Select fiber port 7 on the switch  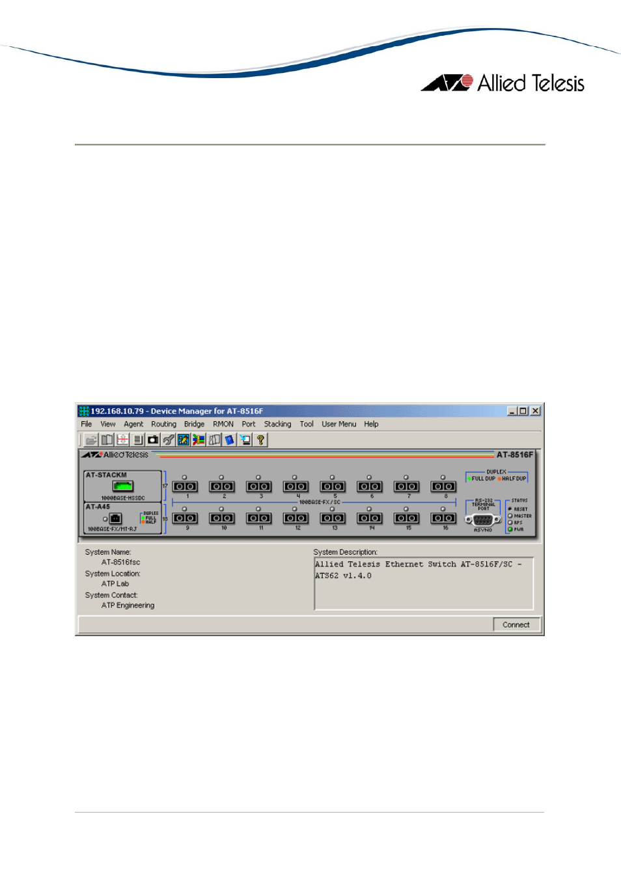(x=407, y=486)
